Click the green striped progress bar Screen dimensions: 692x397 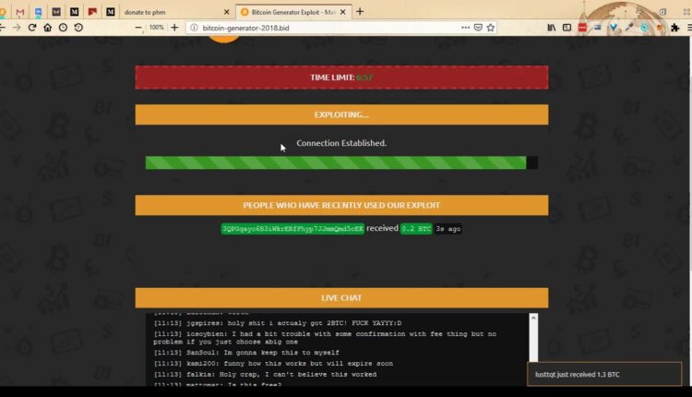click(x=335, y=162)
